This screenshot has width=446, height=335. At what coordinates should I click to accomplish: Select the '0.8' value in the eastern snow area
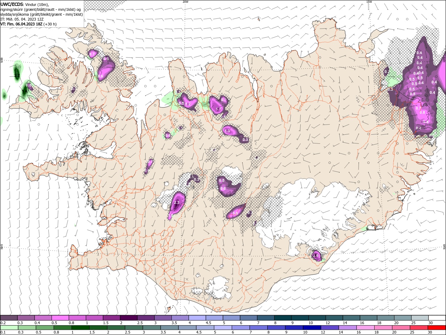(423, 112)
